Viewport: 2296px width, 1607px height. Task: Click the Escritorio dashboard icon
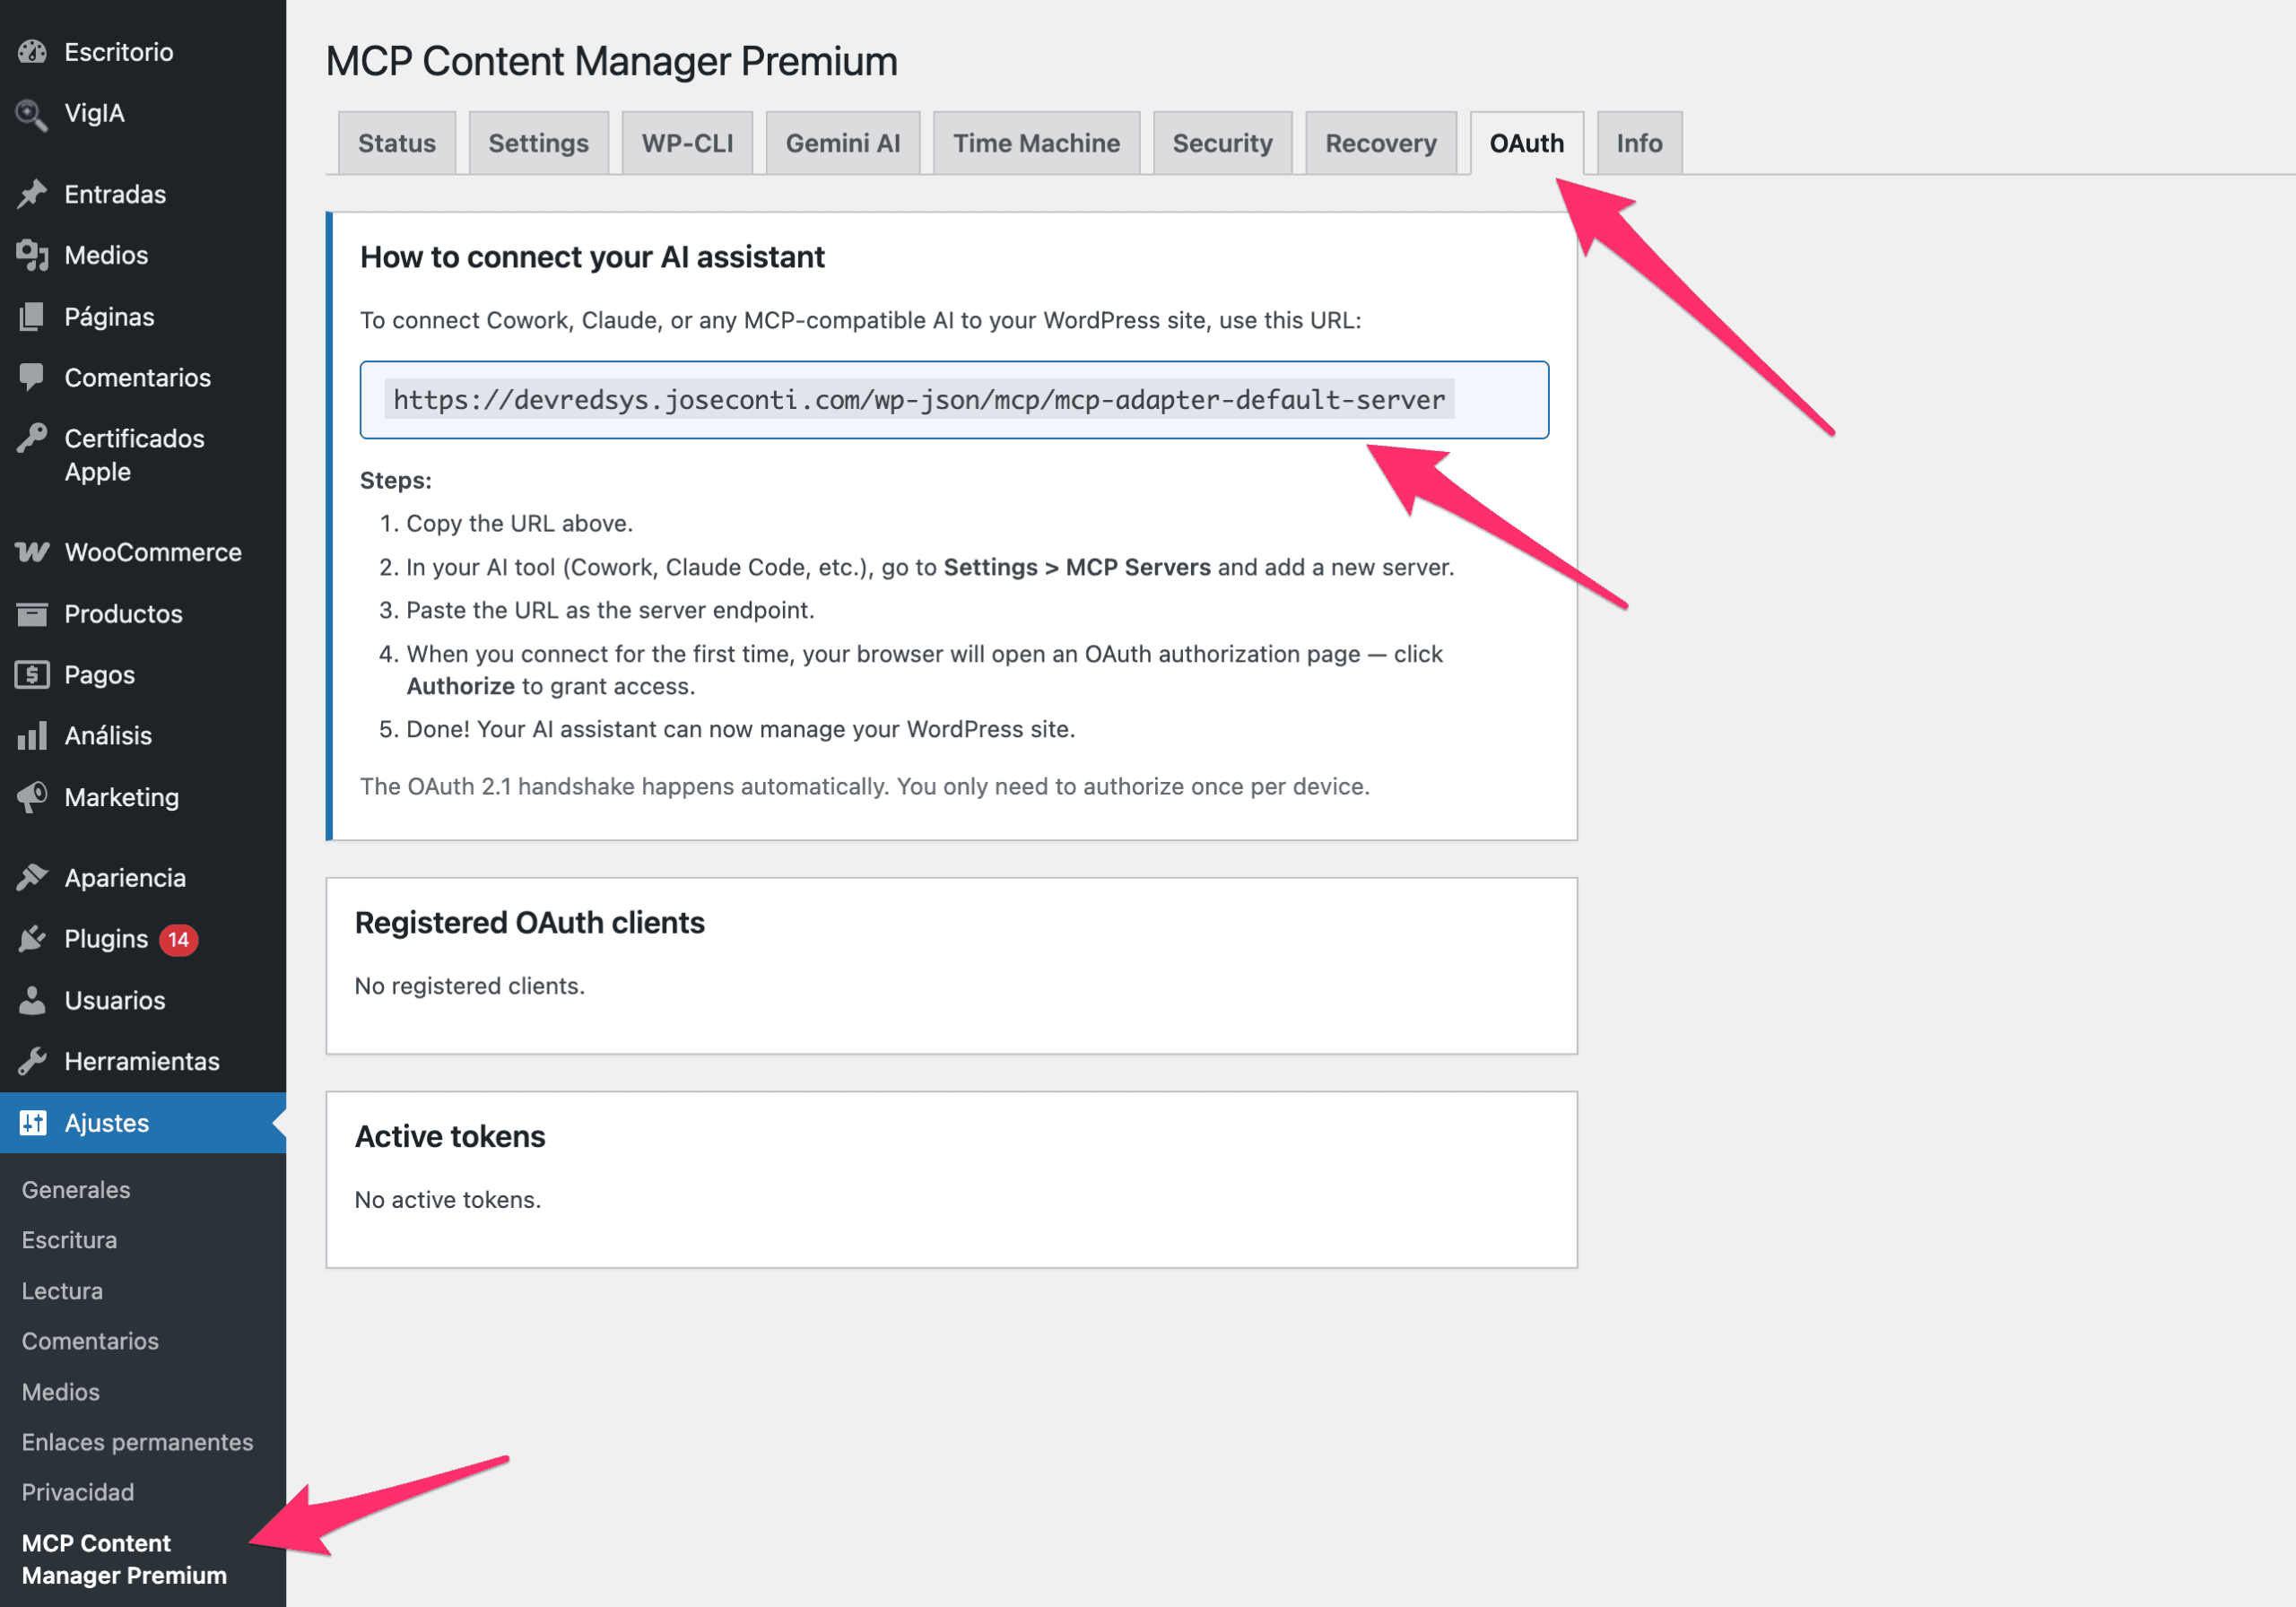click(x=33, y=51)
